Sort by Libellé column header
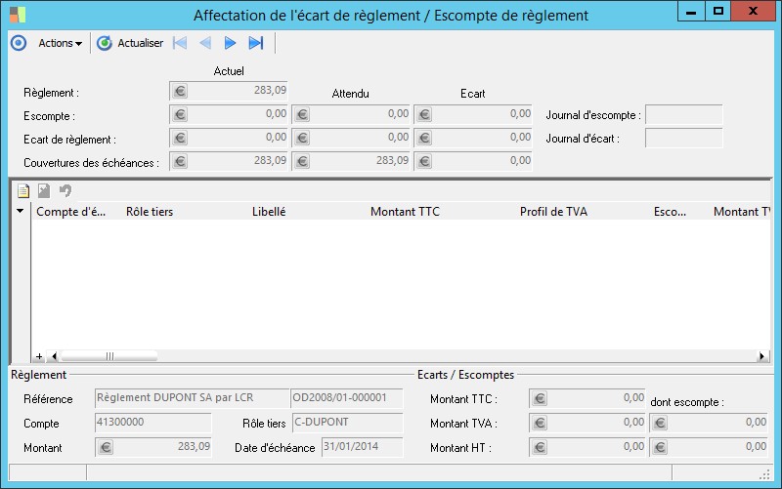Screen dimensions: 782x489 [269, 212]
